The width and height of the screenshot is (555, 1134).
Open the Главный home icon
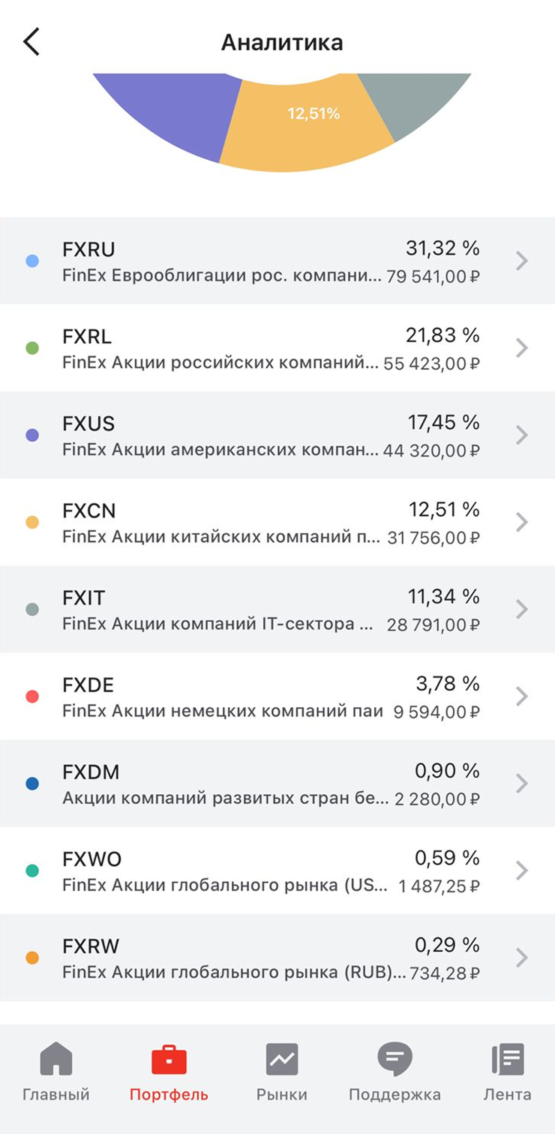(56, 1060)
